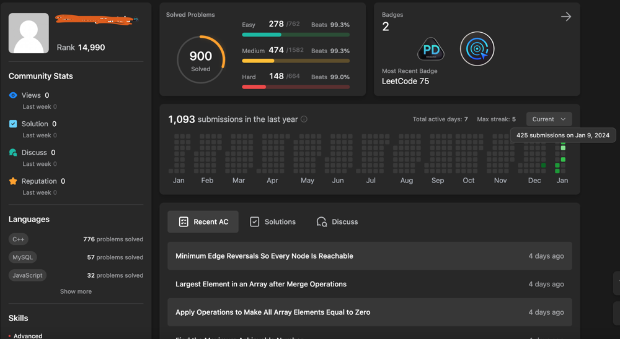This screenshot has width=620, height=339.
Task: Open badges list with the arrow icon
Action: pyautogui.click(x=565, y=17)
